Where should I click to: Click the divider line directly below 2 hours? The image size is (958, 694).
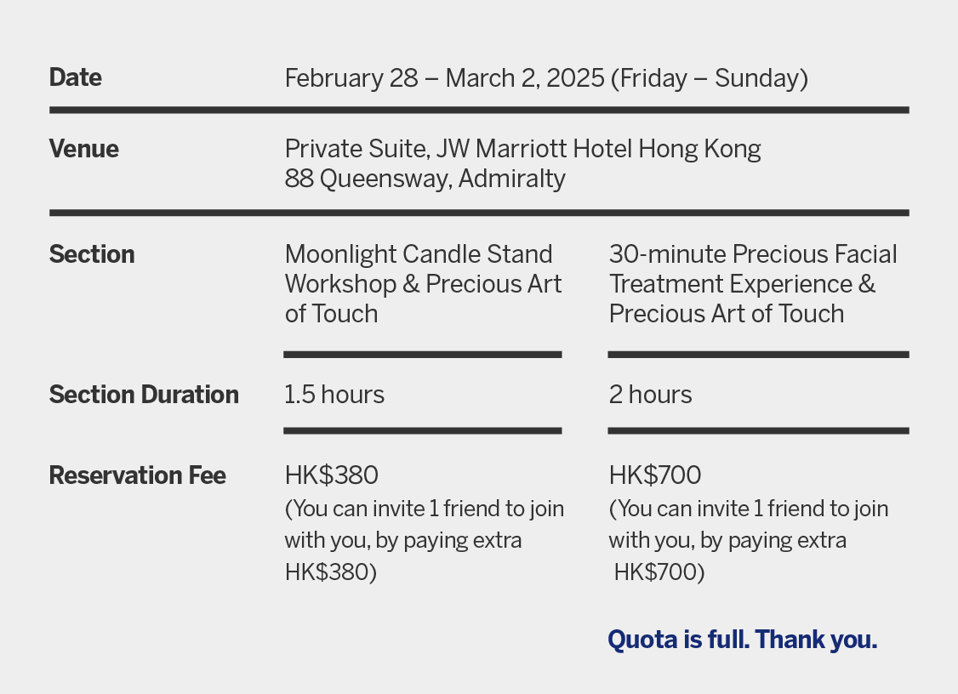click(758, 431)
